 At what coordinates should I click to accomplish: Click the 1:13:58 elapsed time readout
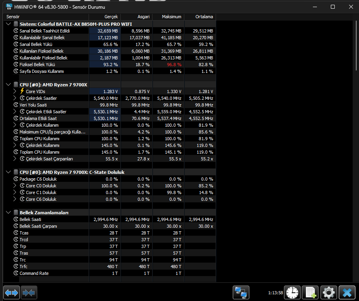click(x=276, y=293)
